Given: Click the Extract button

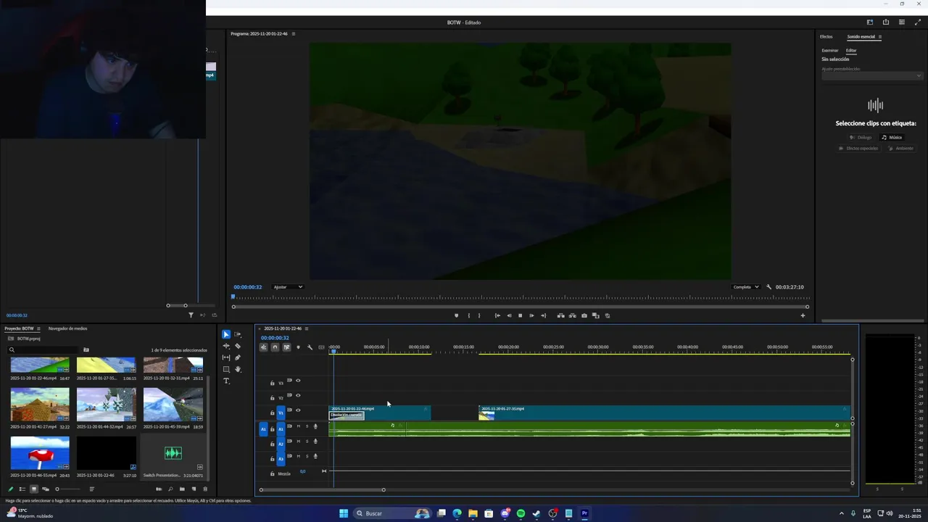Looking at the screenshot, I should tap(572, 315).
